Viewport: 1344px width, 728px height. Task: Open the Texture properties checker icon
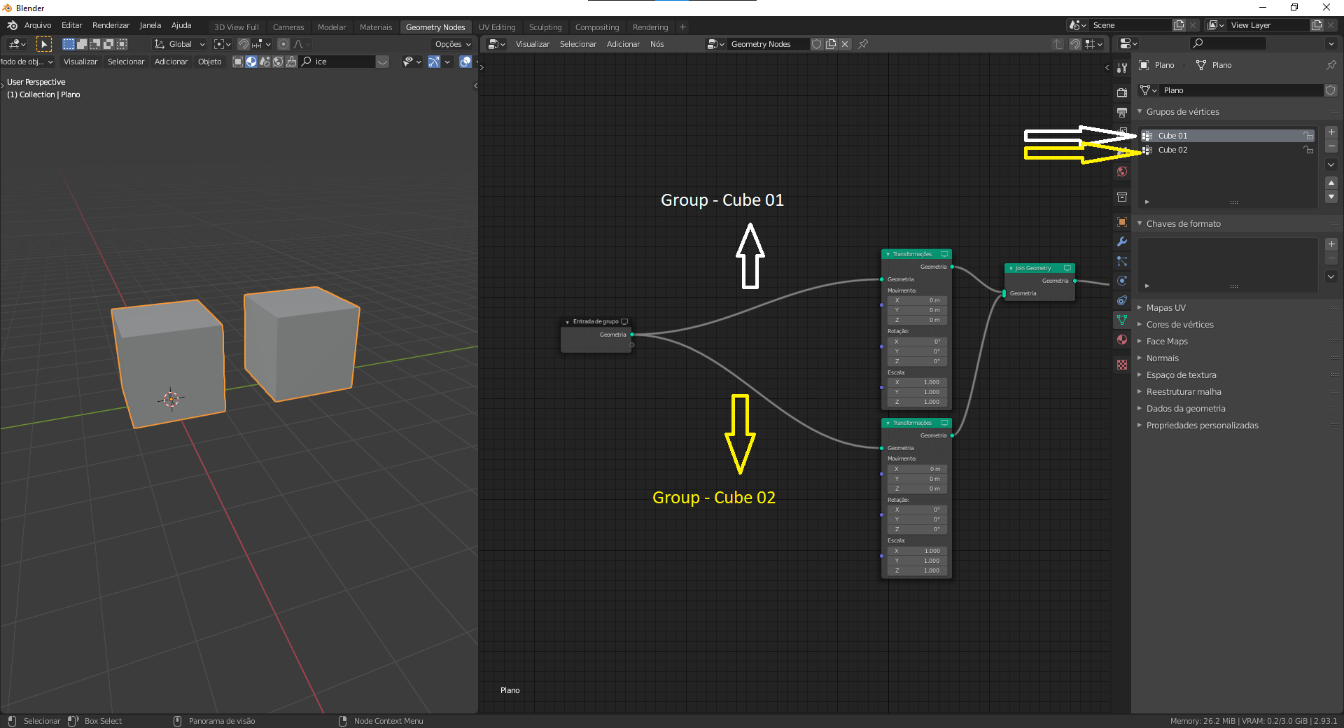[x=1122, y=365]
